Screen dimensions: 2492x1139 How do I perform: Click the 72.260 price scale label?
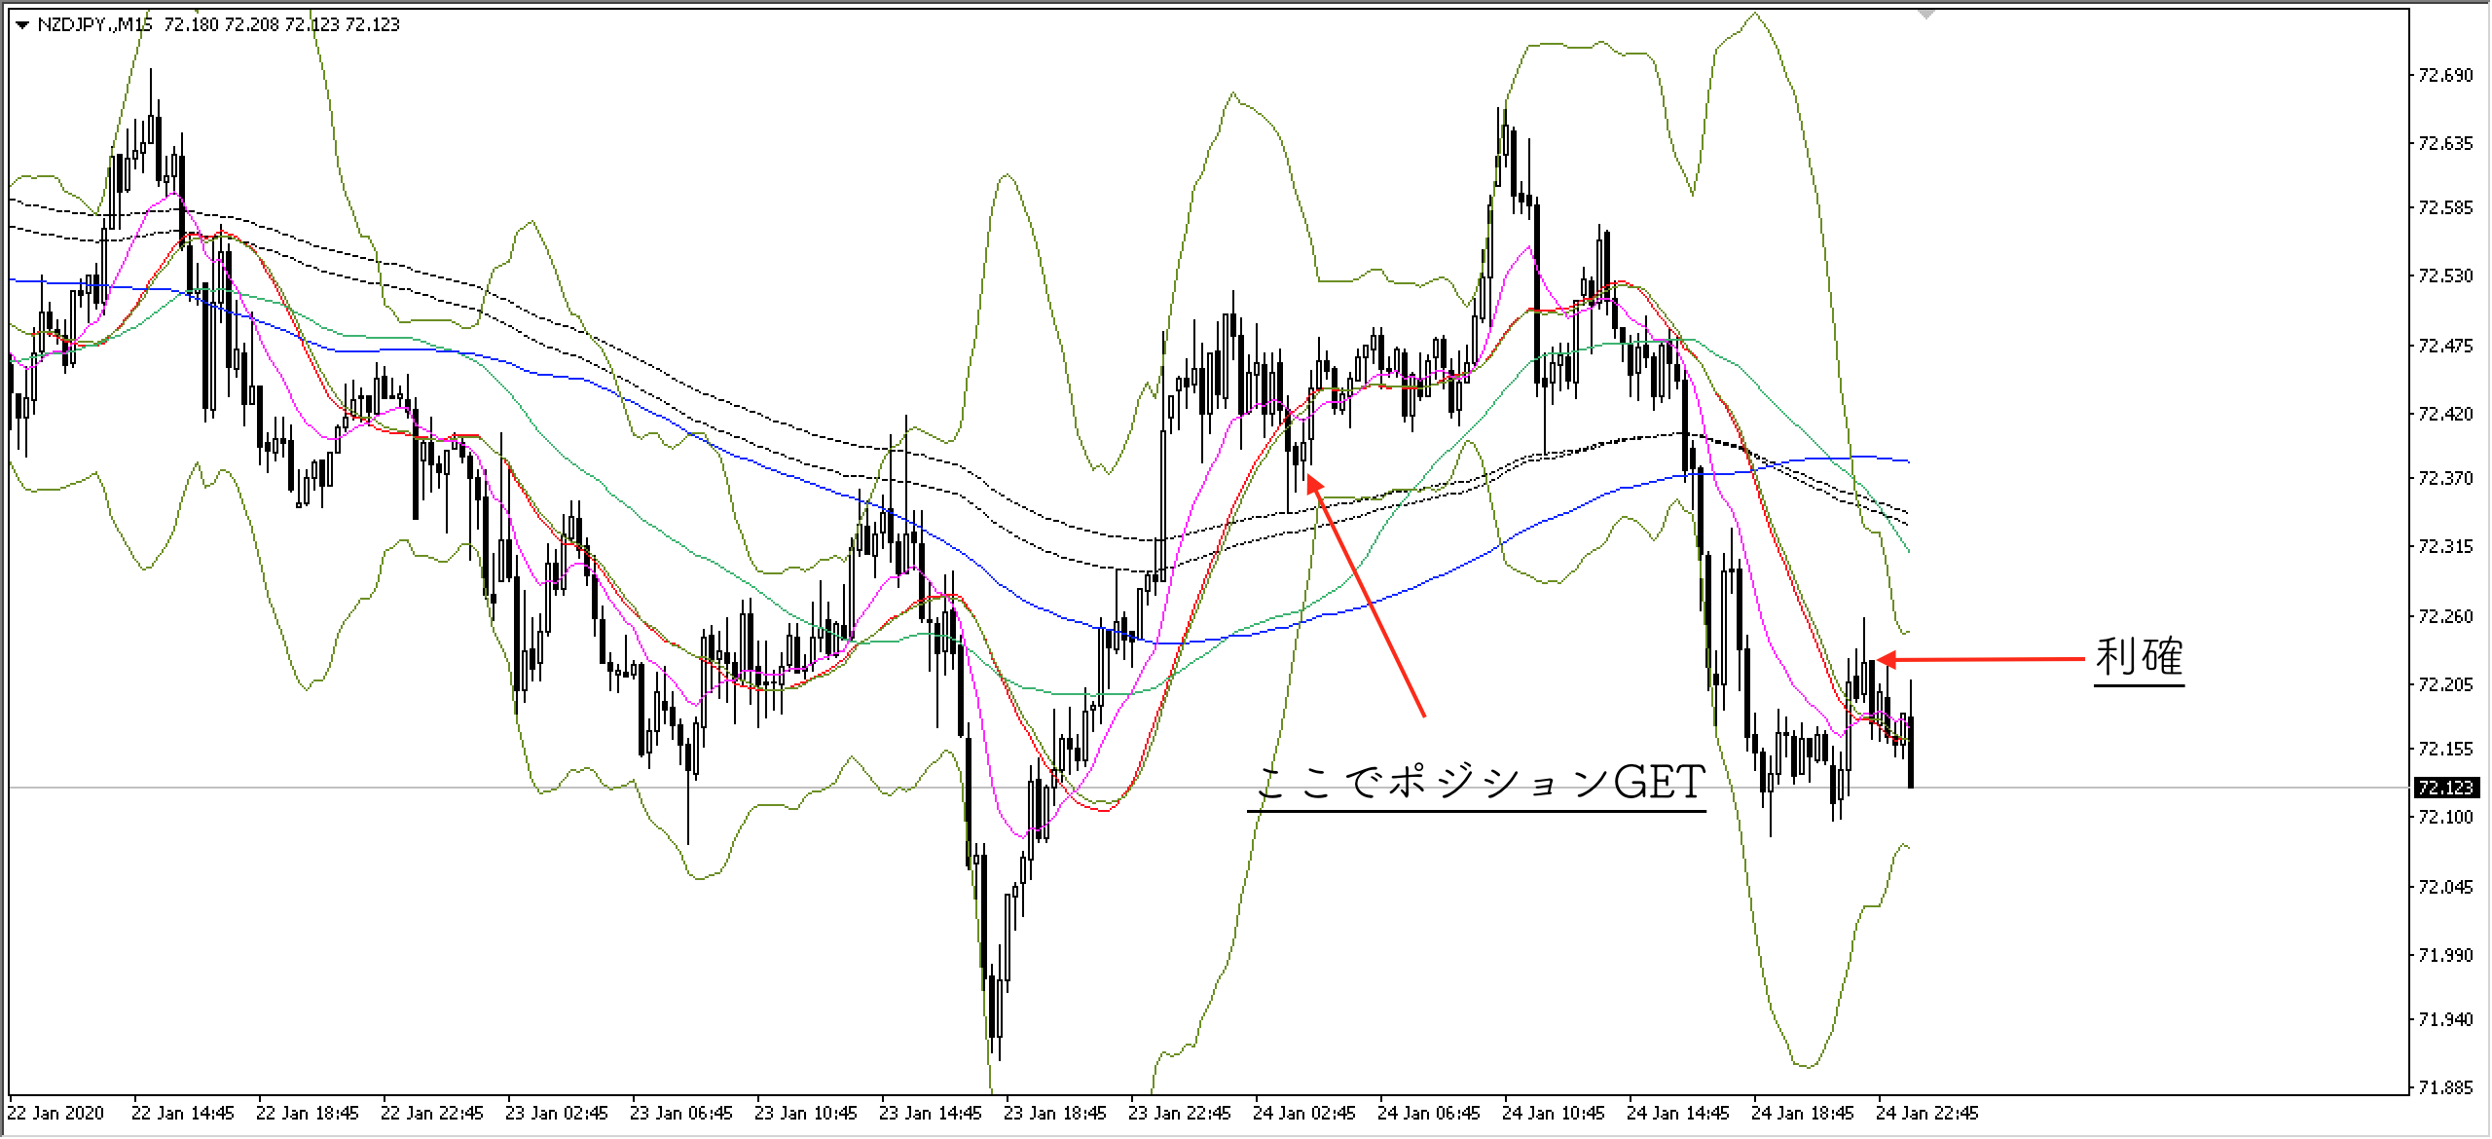point(2445,616)
